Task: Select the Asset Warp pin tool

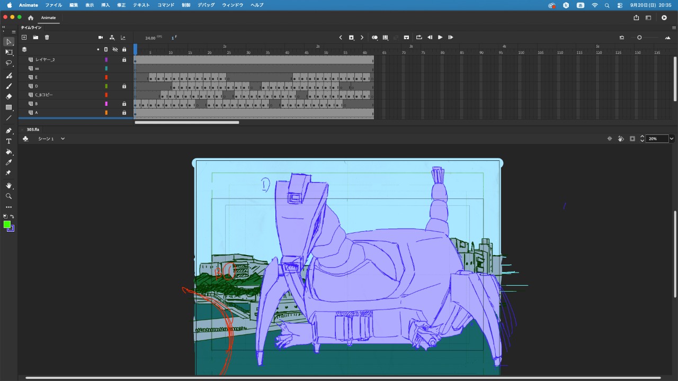Action: coord(9,173)
